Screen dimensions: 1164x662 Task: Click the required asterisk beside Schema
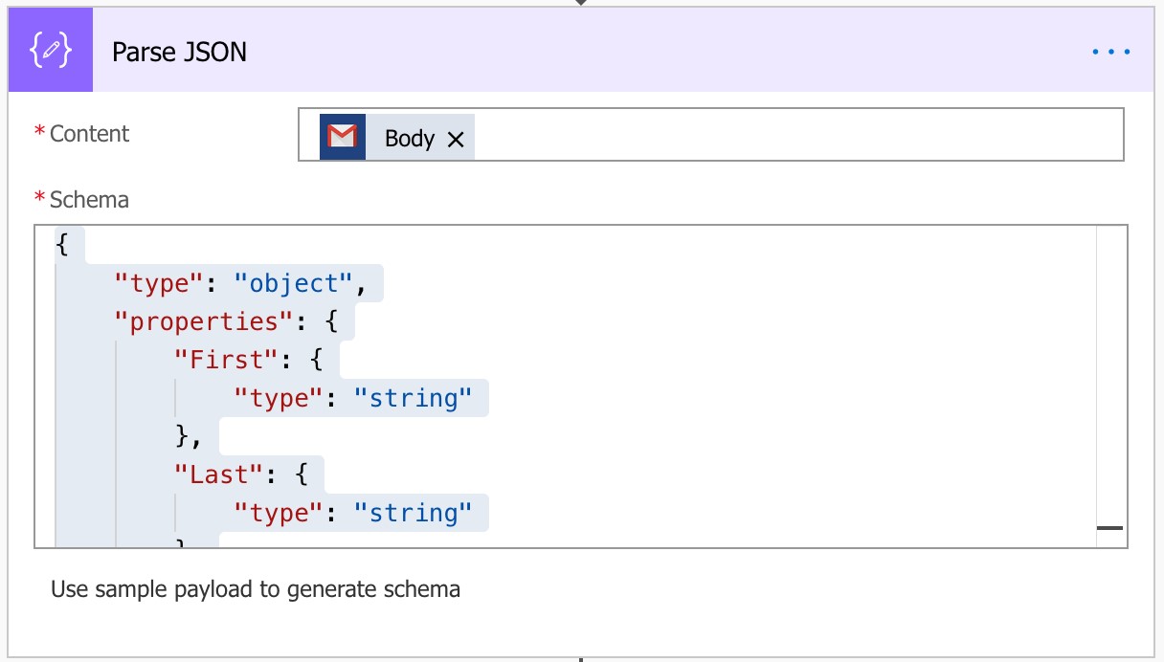39,199
